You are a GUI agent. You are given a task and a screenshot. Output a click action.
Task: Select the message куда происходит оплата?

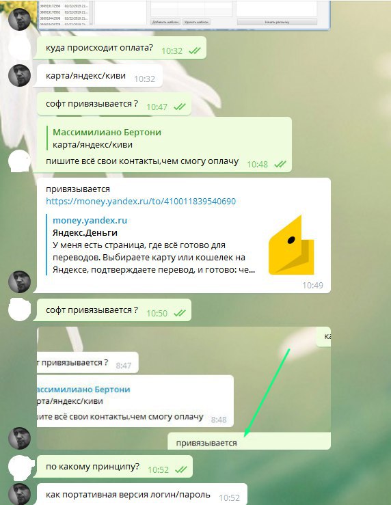(120, 48)
